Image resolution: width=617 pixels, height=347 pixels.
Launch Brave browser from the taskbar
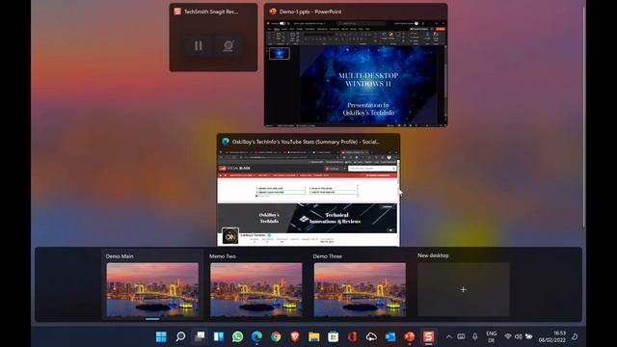click(x=295, y=336)
